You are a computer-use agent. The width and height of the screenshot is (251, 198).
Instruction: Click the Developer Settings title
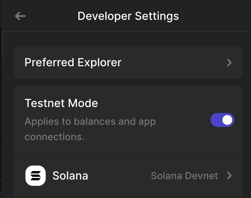pos(128,16)
